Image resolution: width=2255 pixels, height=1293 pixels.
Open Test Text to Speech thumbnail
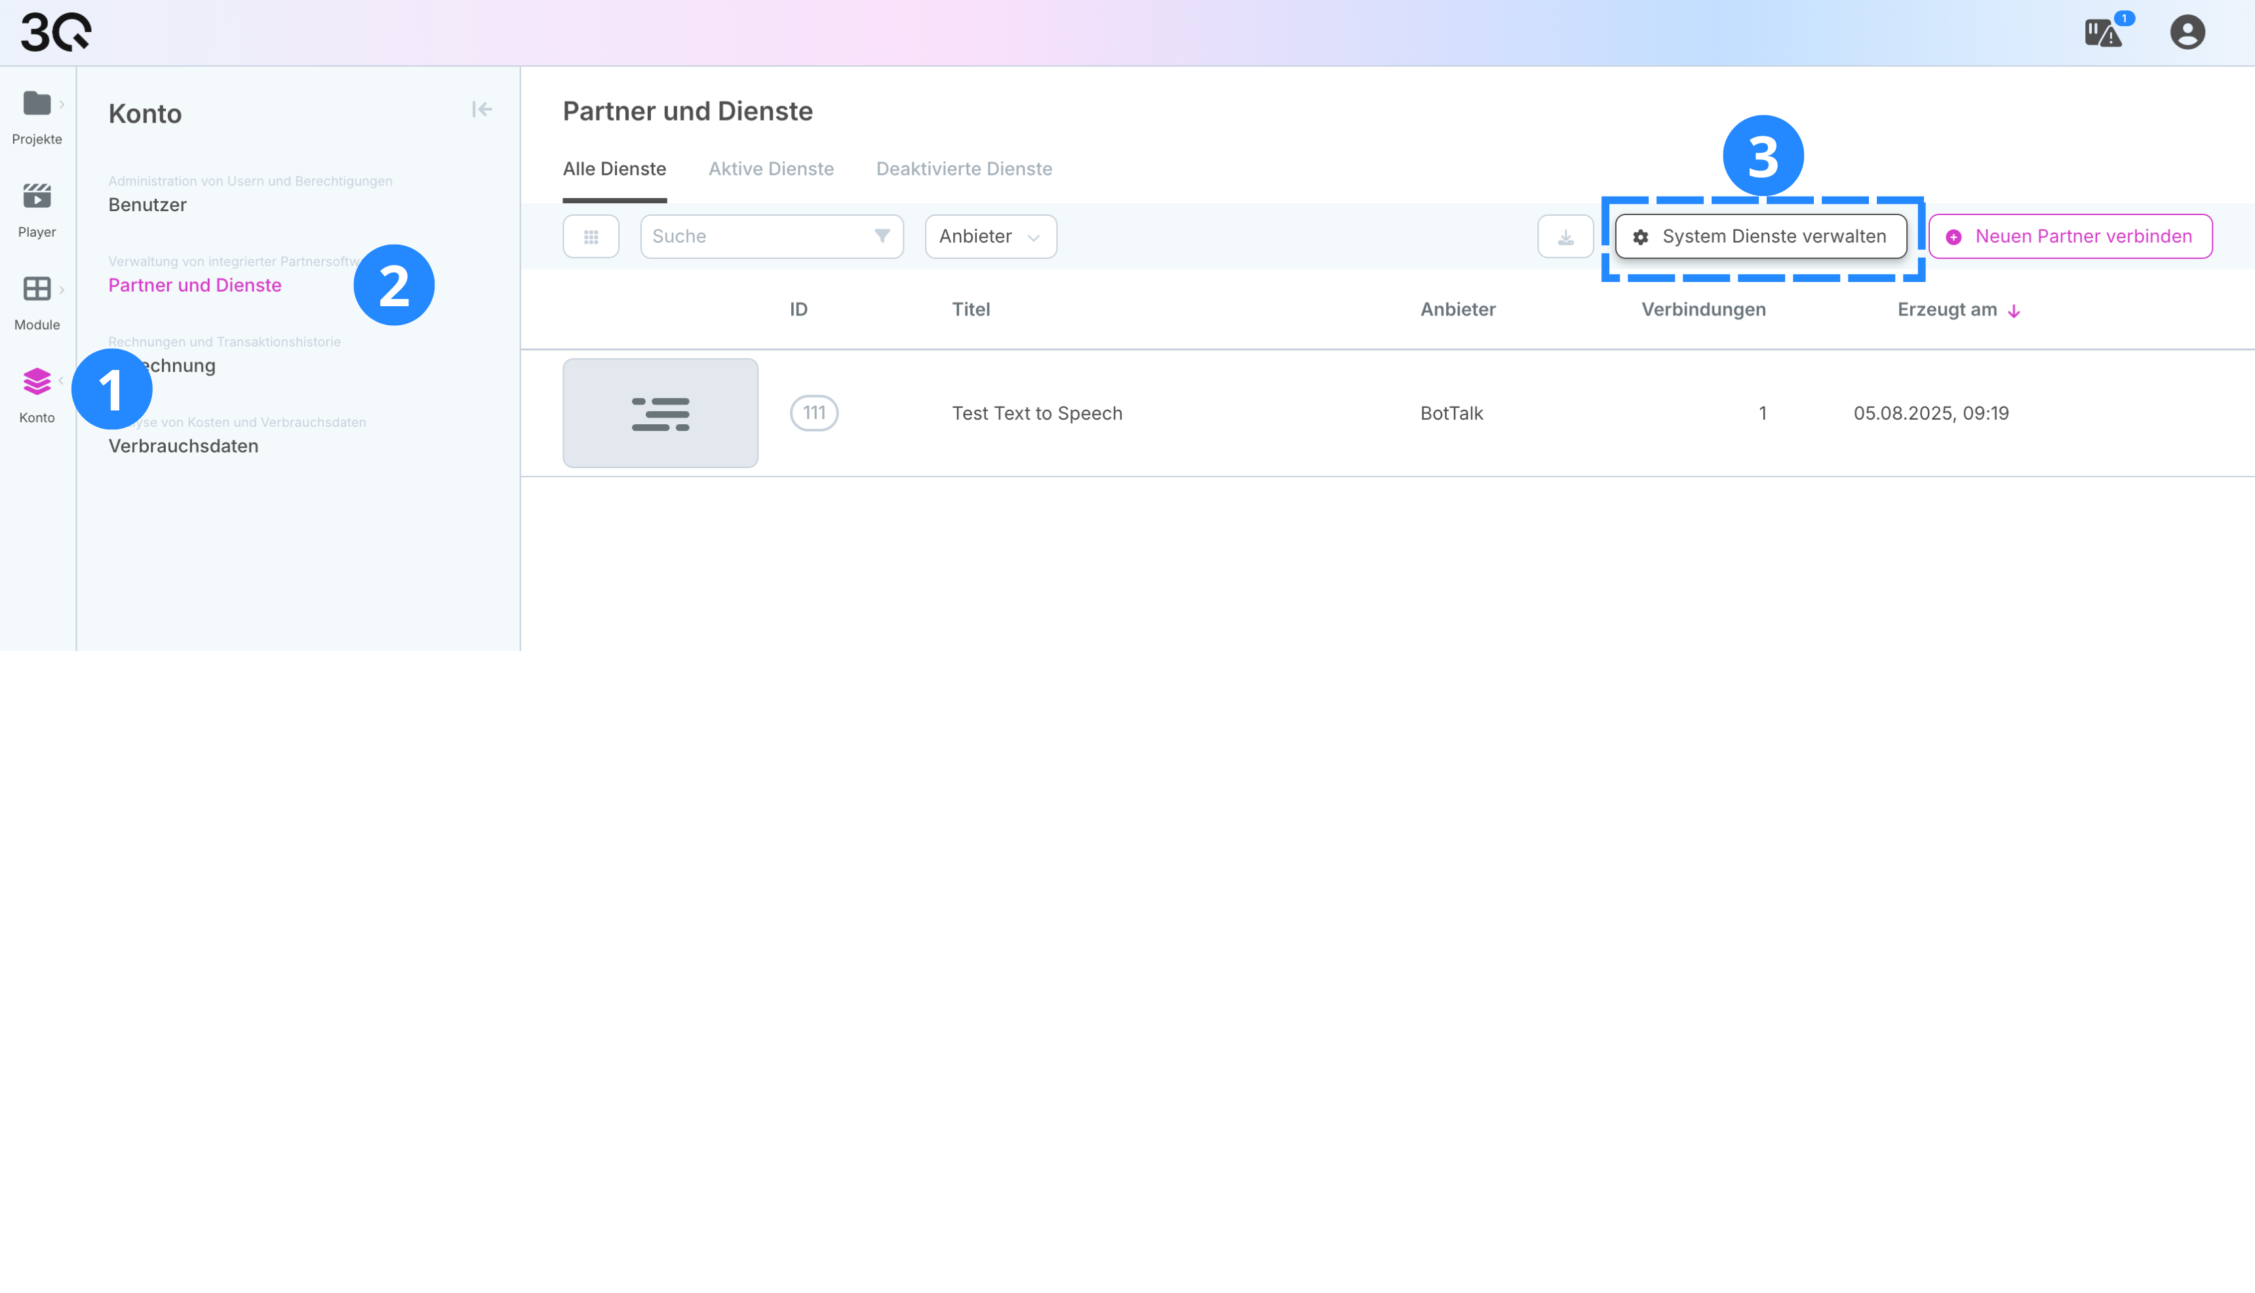click(x=659, y=413)
